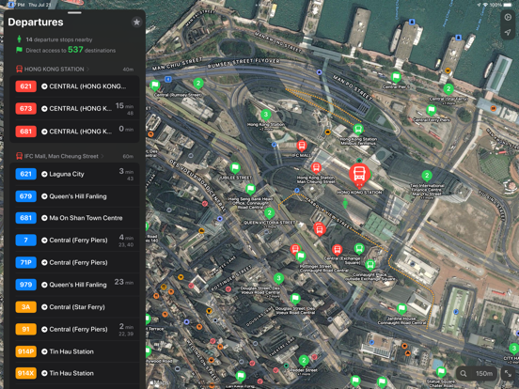Select the Jubilee Street green flag pin
Viewport: 519px width, 389px height.
(x=235, y=167)
